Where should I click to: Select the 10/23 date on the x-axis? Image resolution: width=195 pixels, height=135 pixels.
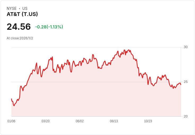tap(148, 121)
